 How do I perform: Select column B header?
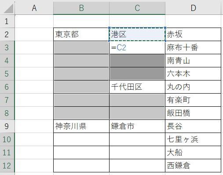(x=81, y=8)
